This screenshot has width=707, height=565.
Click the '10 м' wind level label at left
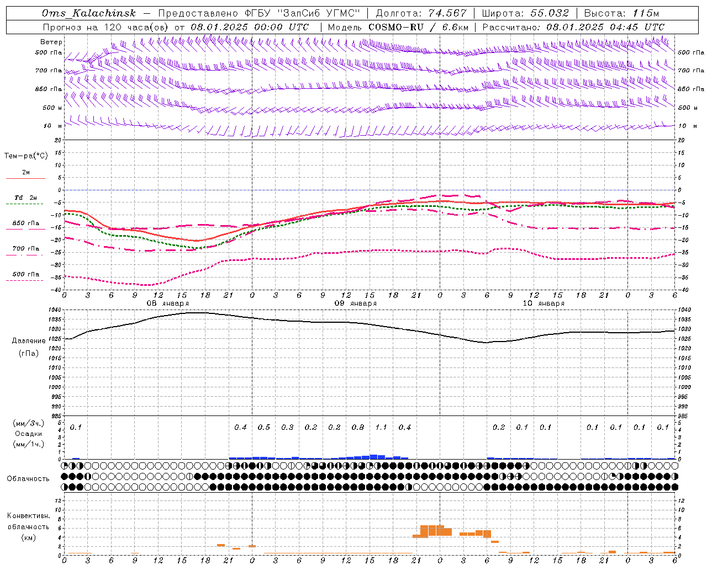pyautogui.click(x=53, y=126)
